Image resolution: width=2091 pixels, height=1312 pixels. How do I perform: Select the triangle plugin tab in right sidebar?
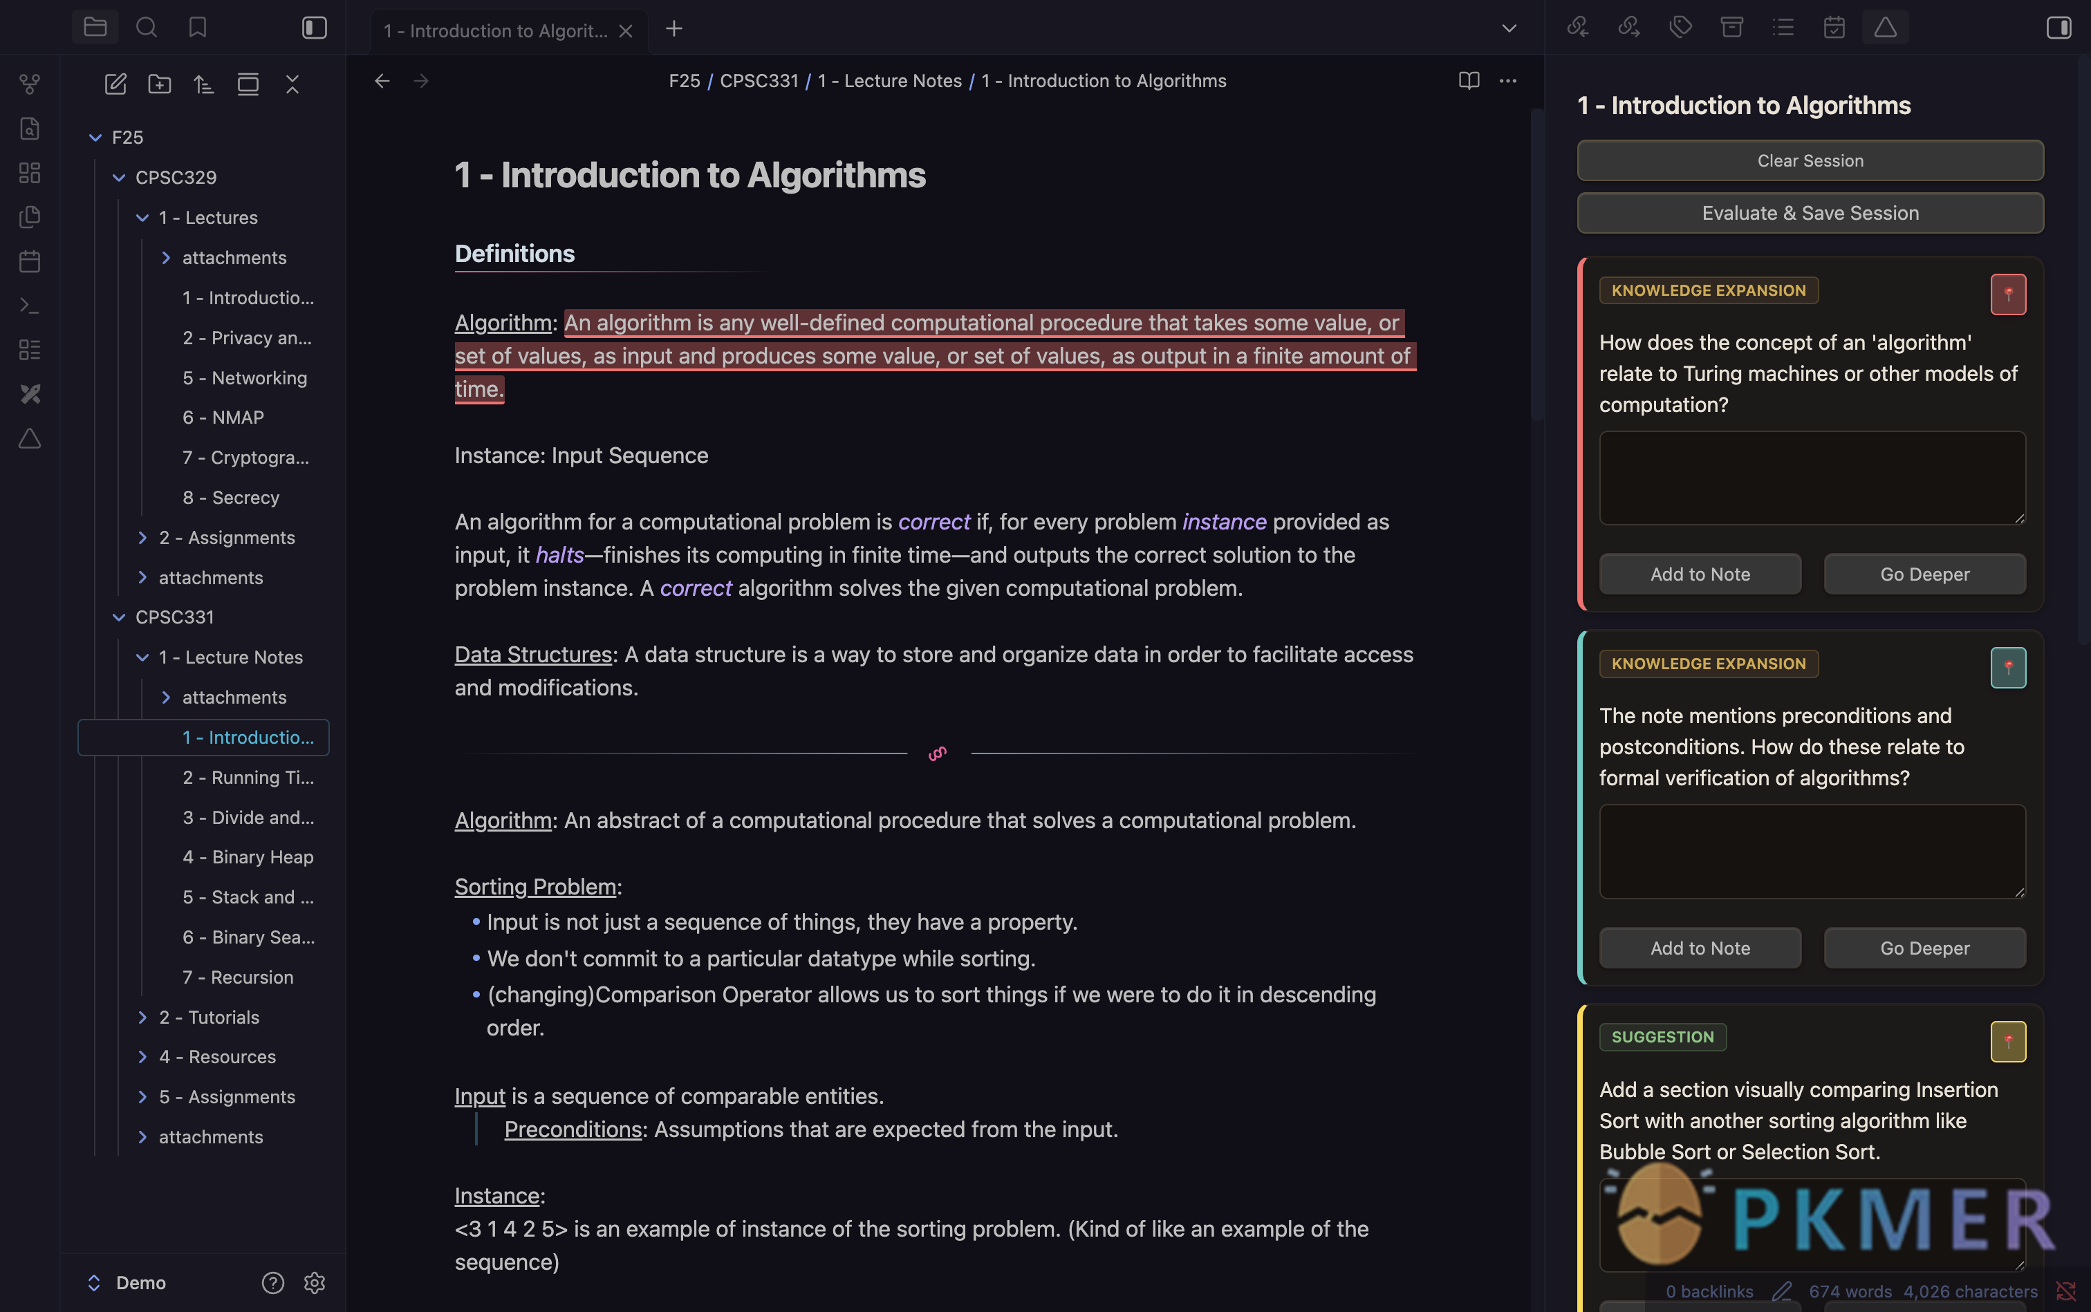(1885, 28)
